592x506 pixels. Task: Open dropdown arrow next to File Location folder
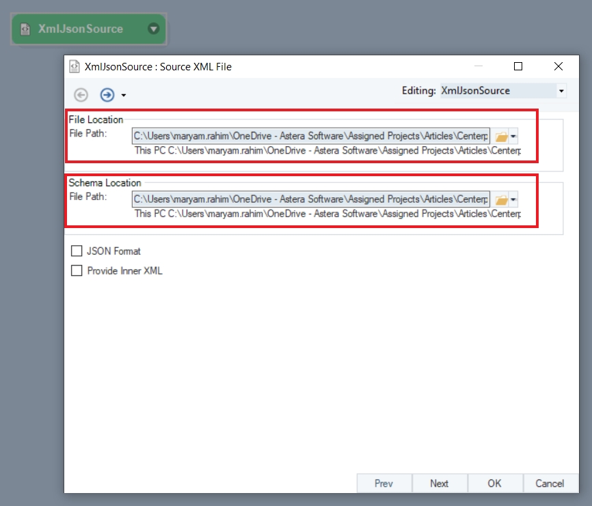click(513, 137)
